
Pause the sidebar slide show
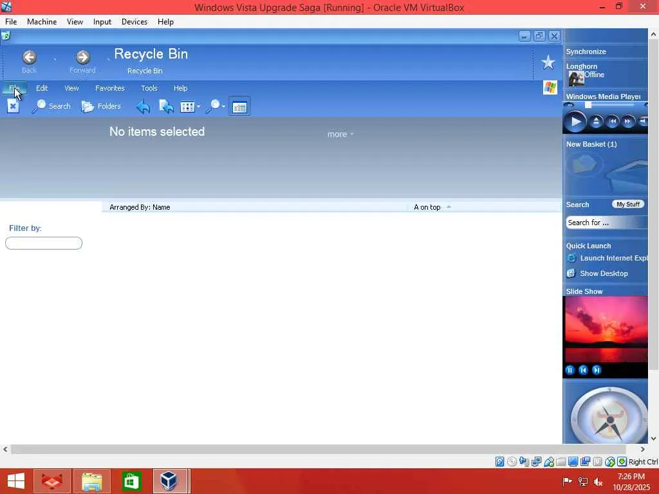pos(570,370)
